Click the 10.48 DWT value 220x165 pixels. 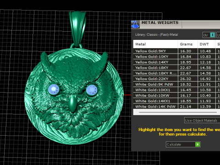pos(205,51)
